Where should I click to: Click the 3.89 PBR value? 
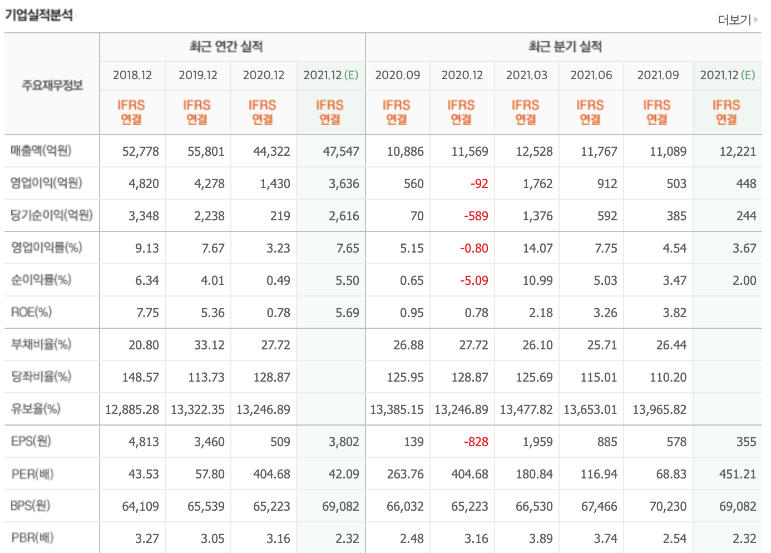[x=541, y=539]
